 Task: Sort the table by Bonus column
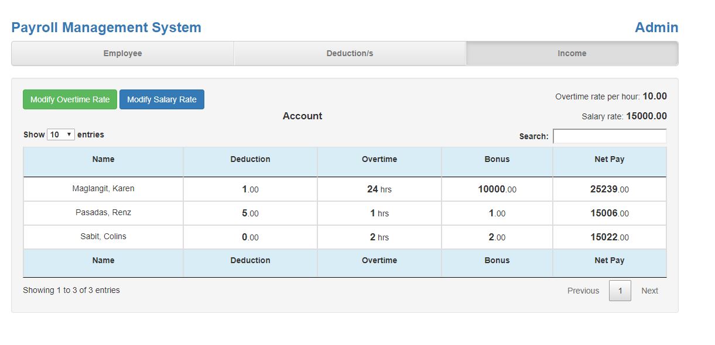click(497, 159)
